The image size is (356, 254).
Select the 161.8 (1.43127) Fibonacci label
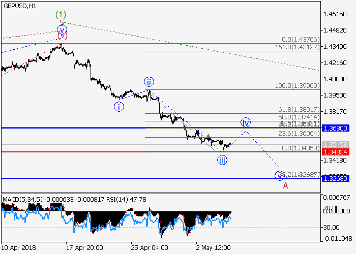297,47
